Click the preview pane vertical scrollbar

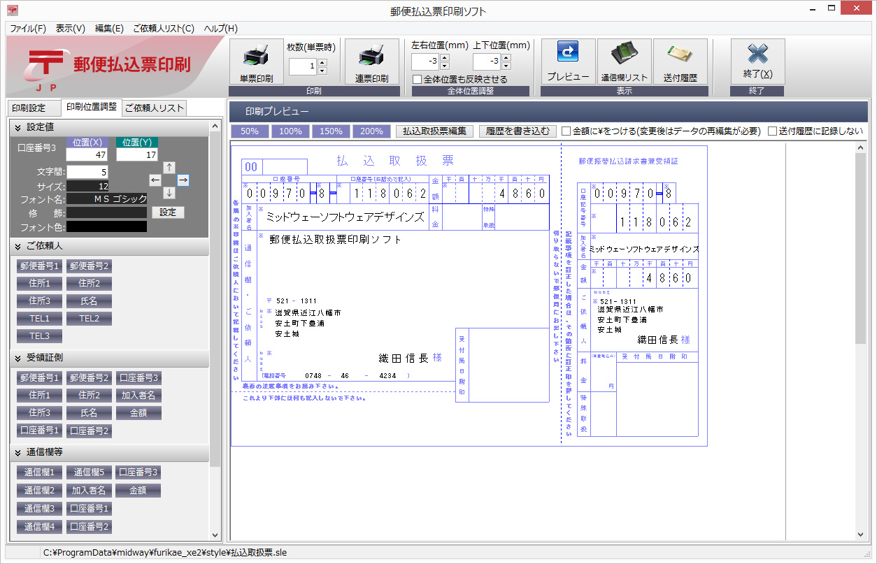861,341
